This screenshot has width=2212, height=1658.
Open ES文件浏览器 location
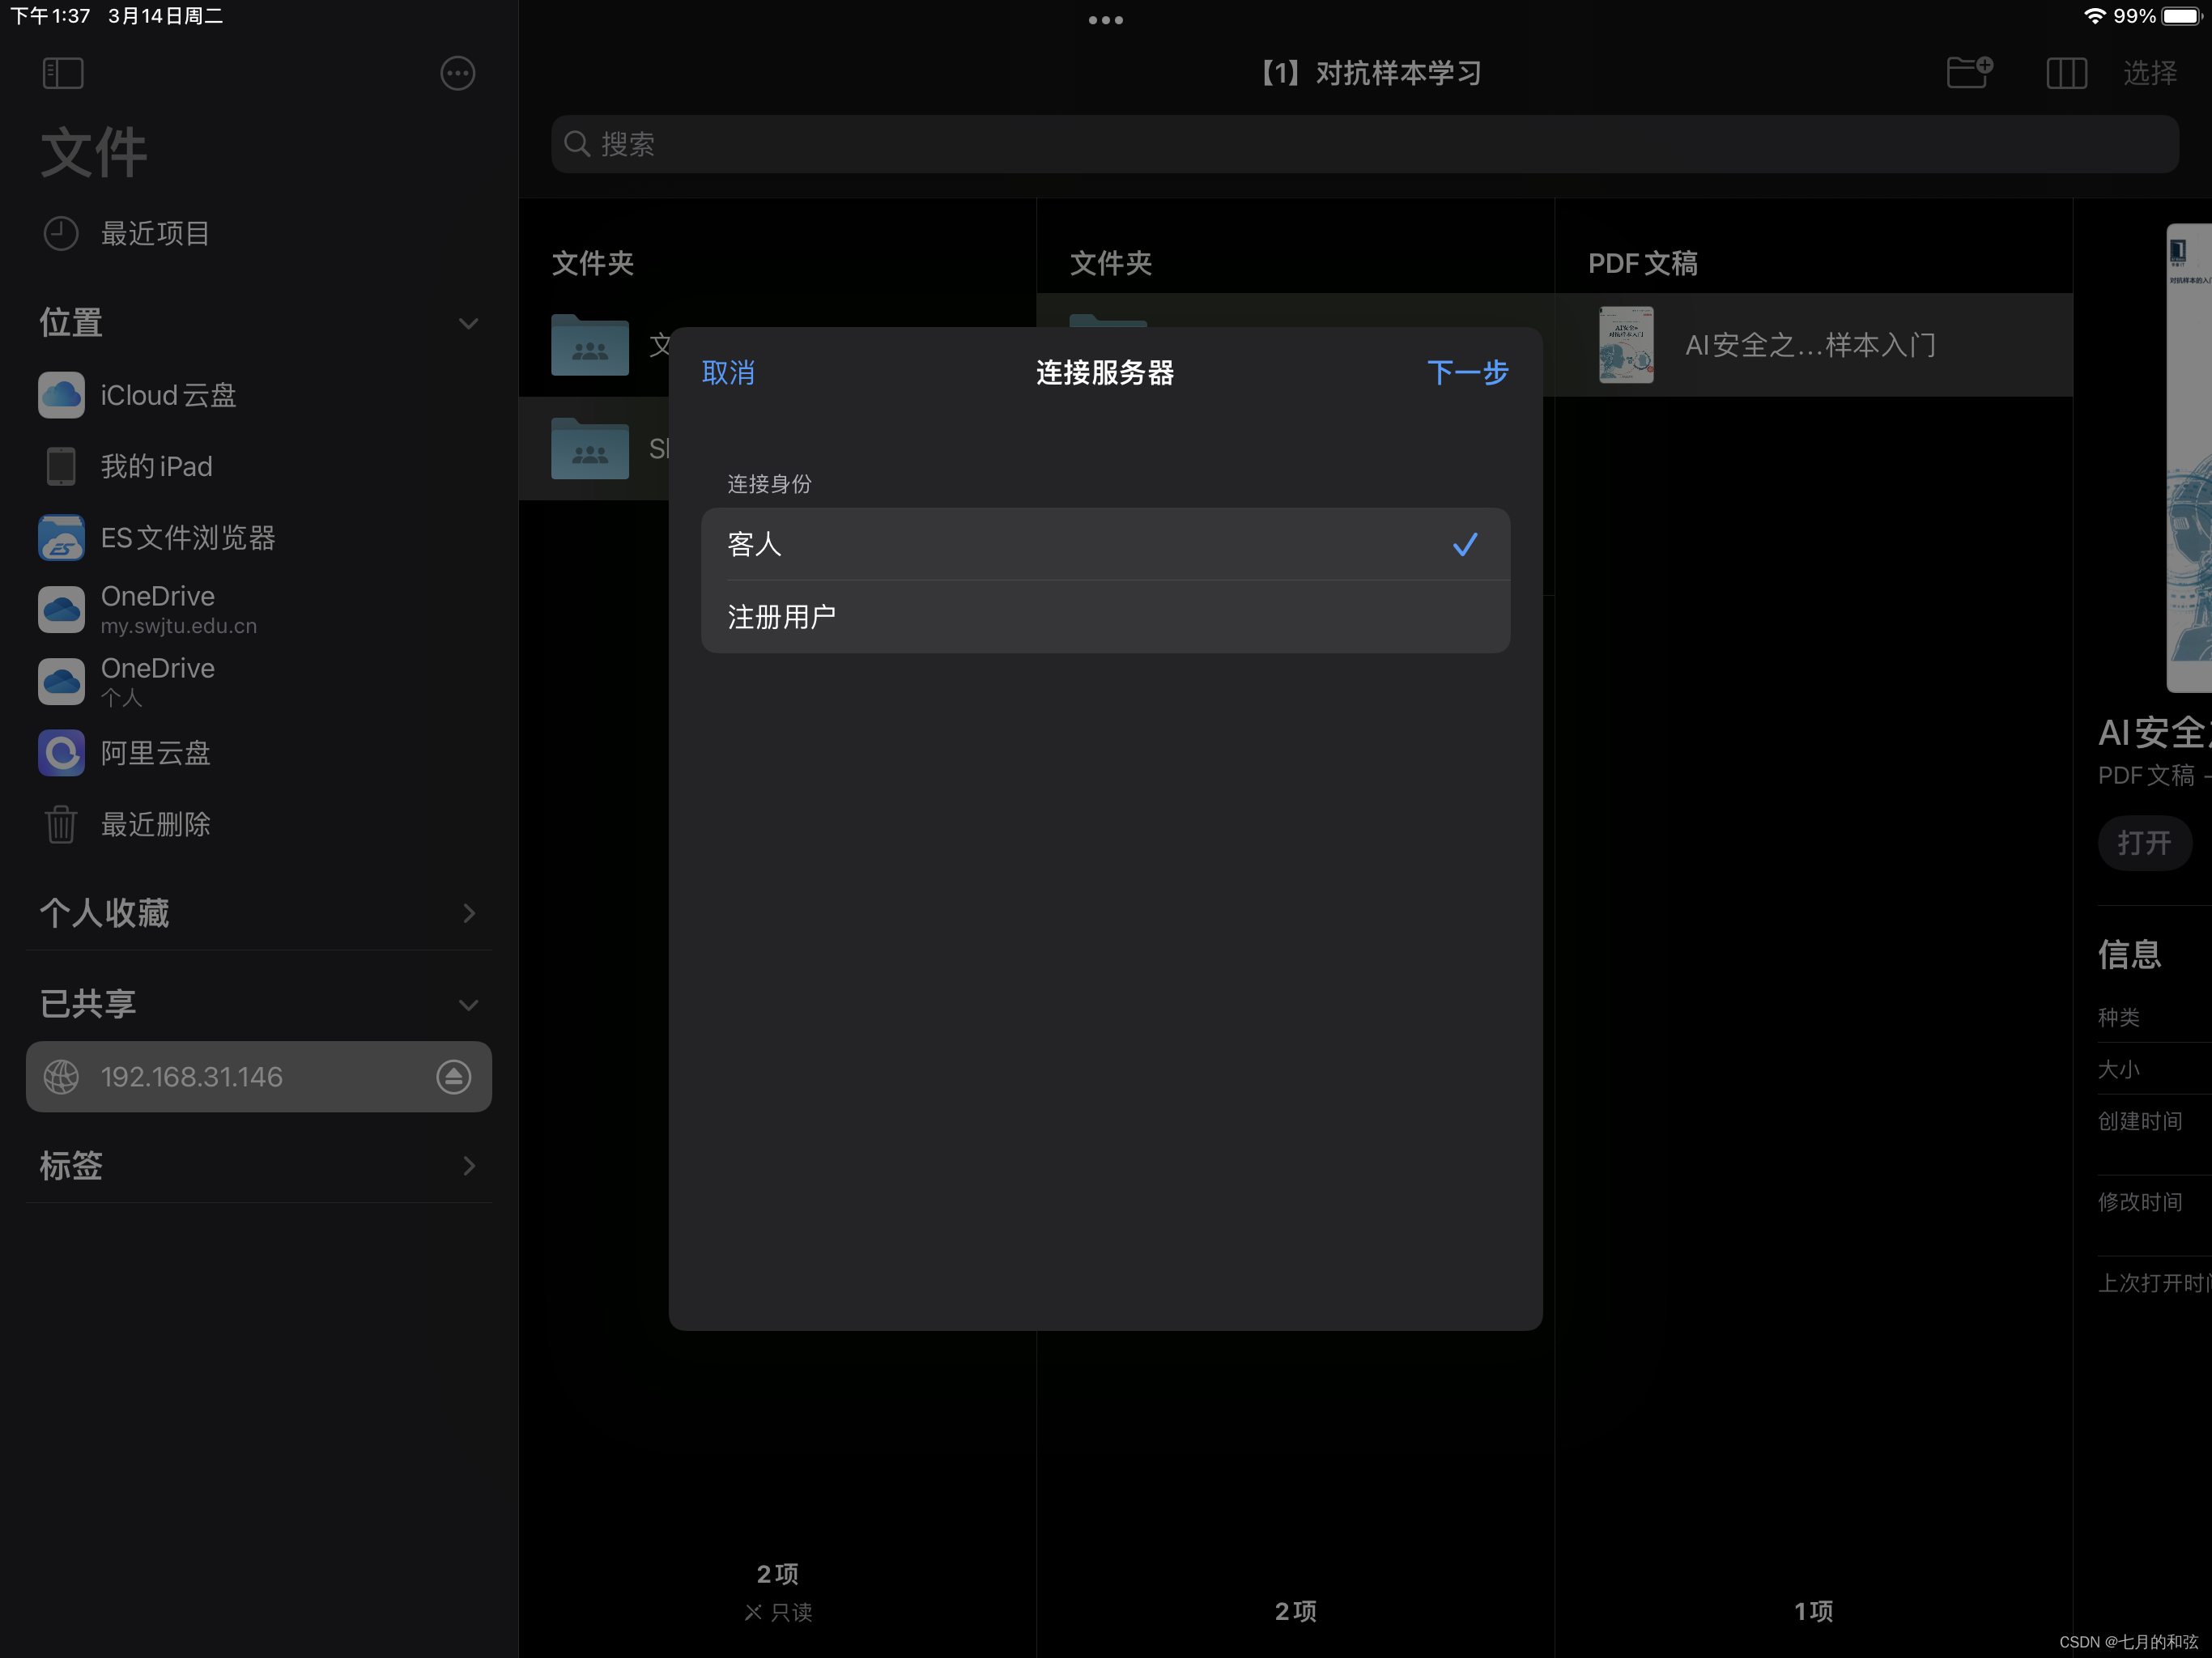pyautogui.click(x=187, y=538)
